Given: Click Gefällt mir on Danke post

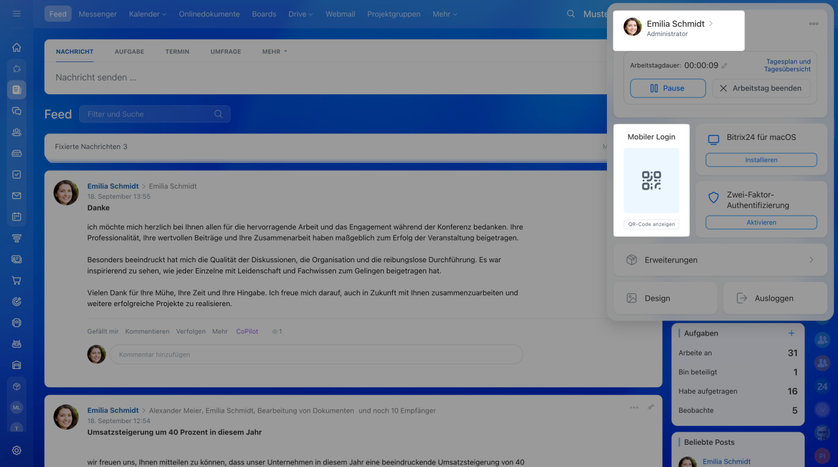Looking at the screenshot, I should (x=103, y=332).
